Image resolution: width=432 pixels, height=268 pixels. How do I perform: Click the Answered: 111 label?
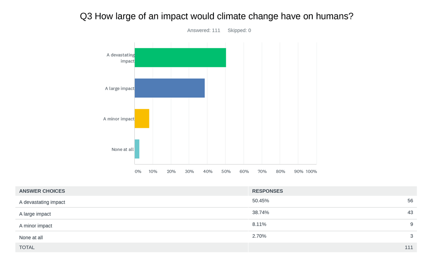pos(203,30)
